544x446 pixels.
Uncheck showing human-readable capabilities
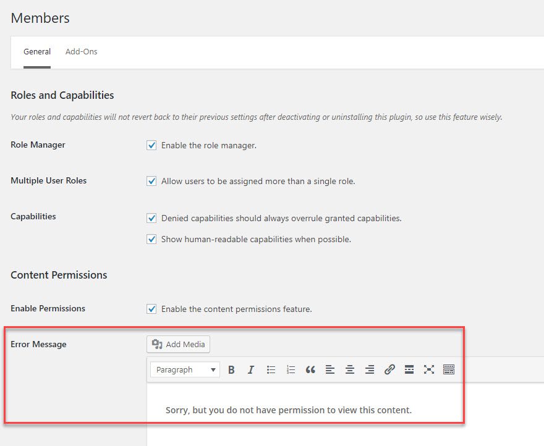pos(151,239)
